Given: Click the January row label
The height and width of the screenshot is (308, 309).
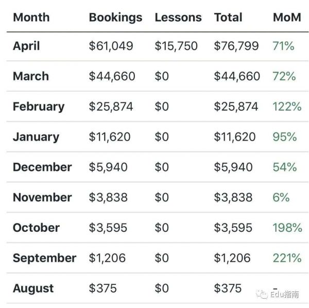Looking at the screenshot, I should (36, 137).
